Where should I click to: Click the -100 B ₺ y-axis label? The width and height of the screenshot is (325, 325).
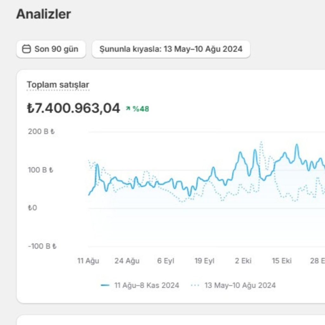(x=42, y=246)
